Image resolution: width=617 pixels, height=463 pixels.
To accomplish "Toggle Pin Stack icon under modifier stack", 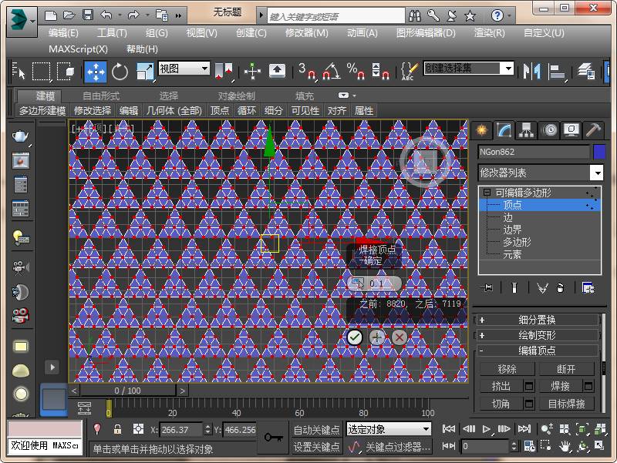I will pyautogui.click(x=487, y=288).
